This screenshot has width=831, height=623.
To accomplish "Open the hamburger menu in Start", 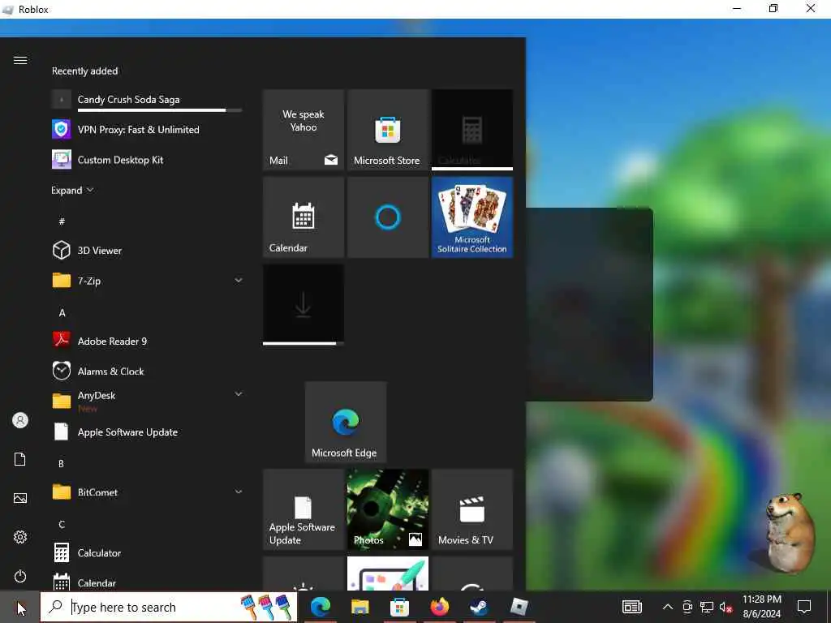I will click(20, 60).
